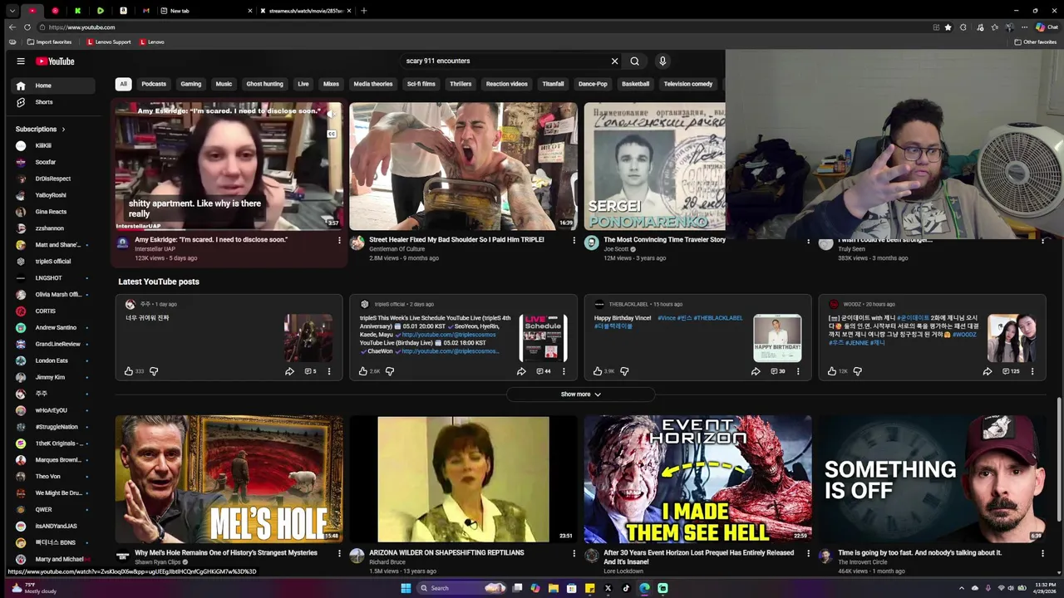Open Other favorites folder
The image size is (1064, 598).
1035,42
